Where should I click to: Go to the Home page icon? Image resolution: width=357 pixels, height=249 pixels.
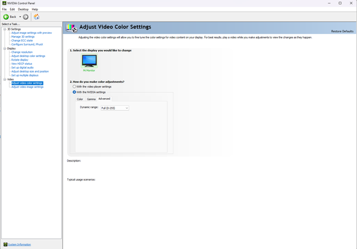36,17
